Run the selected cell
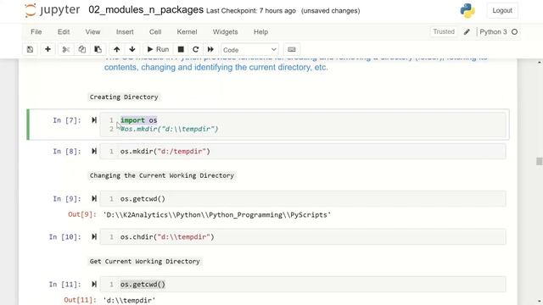 coord(158,49)
